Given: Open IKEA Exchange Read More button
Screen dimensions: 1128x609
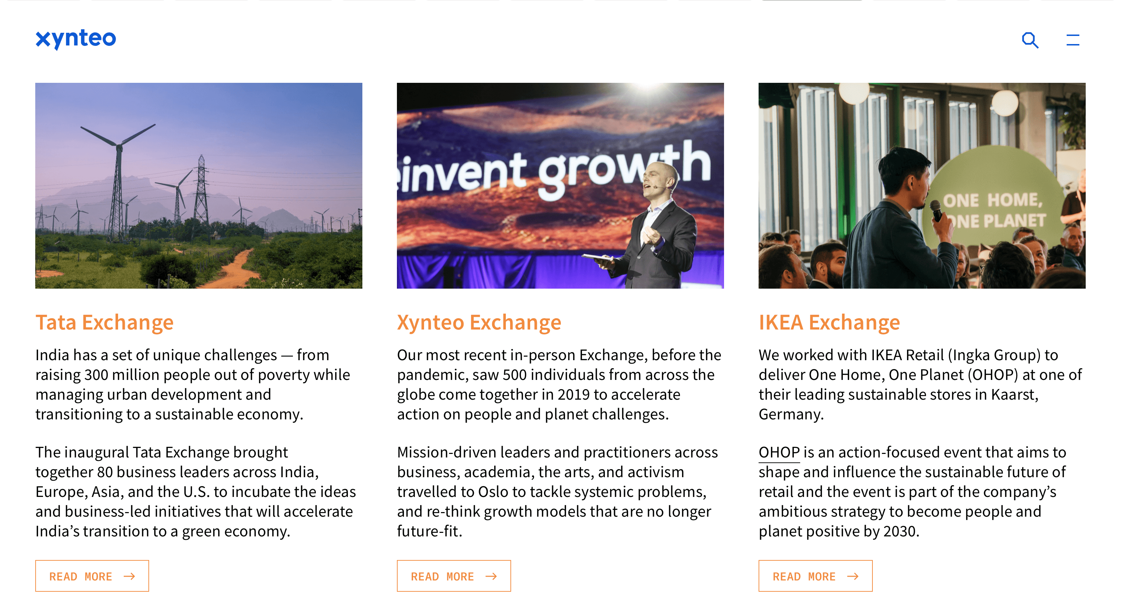Looking at the screenshot, I should tap(815, 576).
